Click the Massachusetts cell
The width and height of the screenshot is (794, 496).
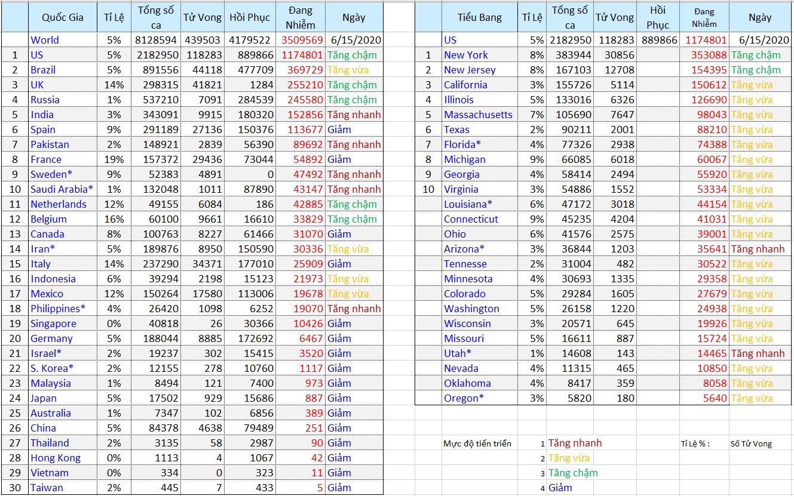(479, 115)
